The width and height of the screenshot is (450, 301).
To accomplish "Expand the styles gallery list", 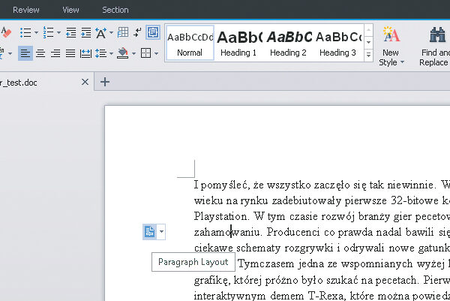I will pos(368,56).
